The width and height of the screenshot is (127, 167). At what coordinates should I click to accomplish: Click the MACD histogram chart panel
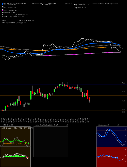point(15,157)
